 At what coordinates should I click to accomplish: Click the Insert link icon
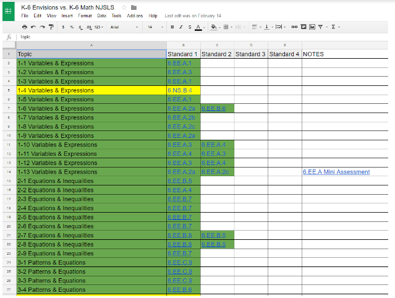[x=294, y=27]
